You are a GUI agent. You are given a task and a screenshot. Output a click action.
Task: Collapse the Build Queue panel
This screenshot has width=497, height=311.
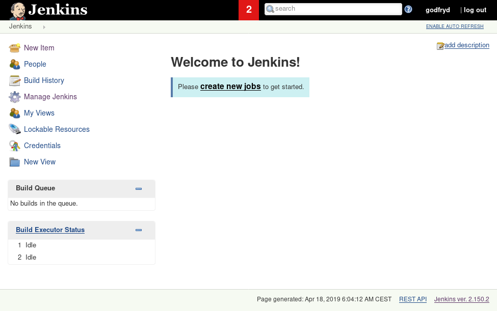(139, 189)
